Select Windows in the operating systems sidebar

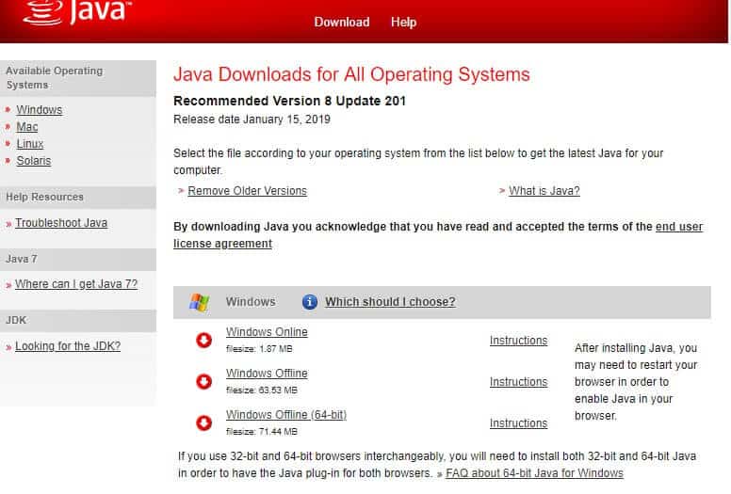pyautogui.click(x=40, y=110)
